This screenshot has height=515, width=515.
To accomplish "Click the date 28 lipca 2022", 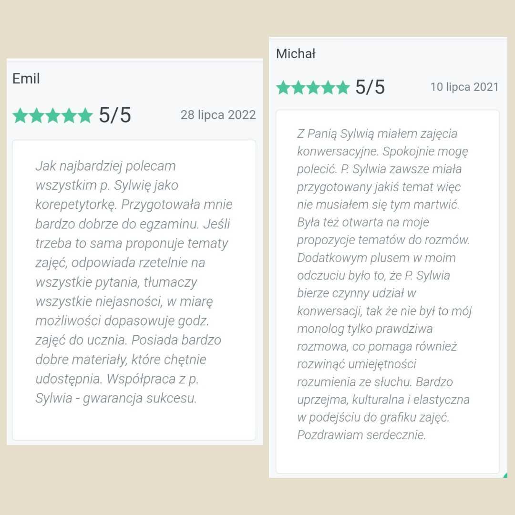I will (218, 115).
